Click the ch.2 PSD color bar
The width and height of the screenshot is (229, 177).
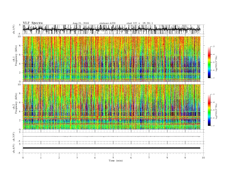click(x=209, y=110)
